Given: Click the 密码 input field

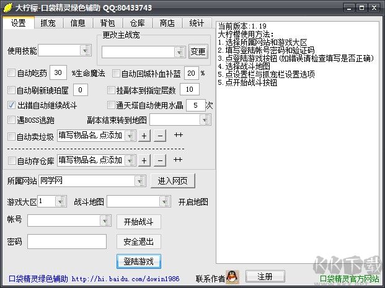Looking at the screenshot, I should [x=67, y=242].
